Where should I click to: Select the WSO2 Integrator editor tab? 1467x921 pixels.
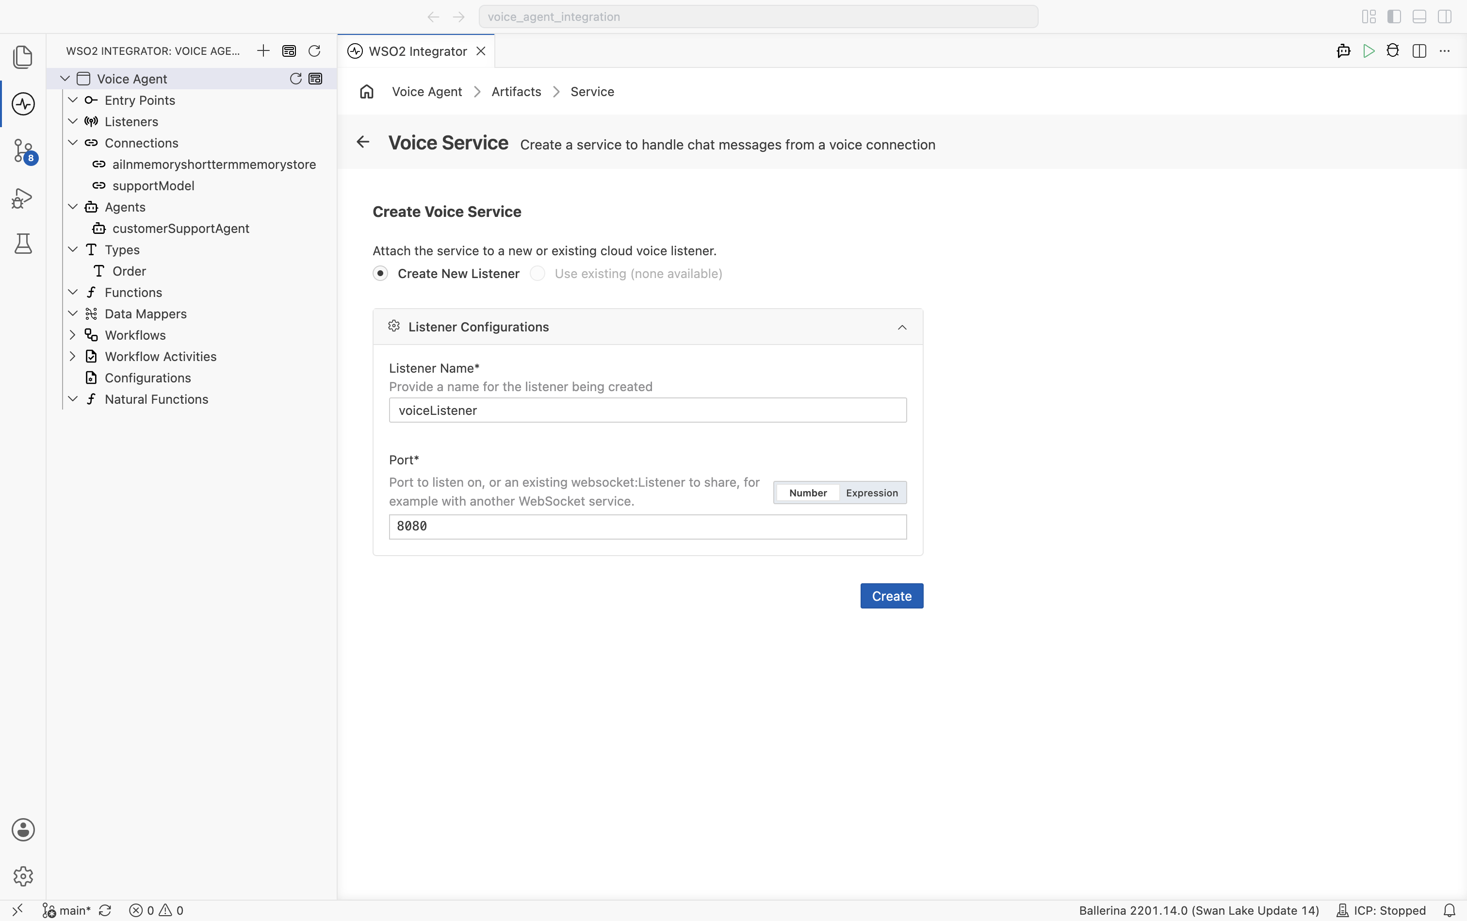pyautogui.click(x=417, y=51)
